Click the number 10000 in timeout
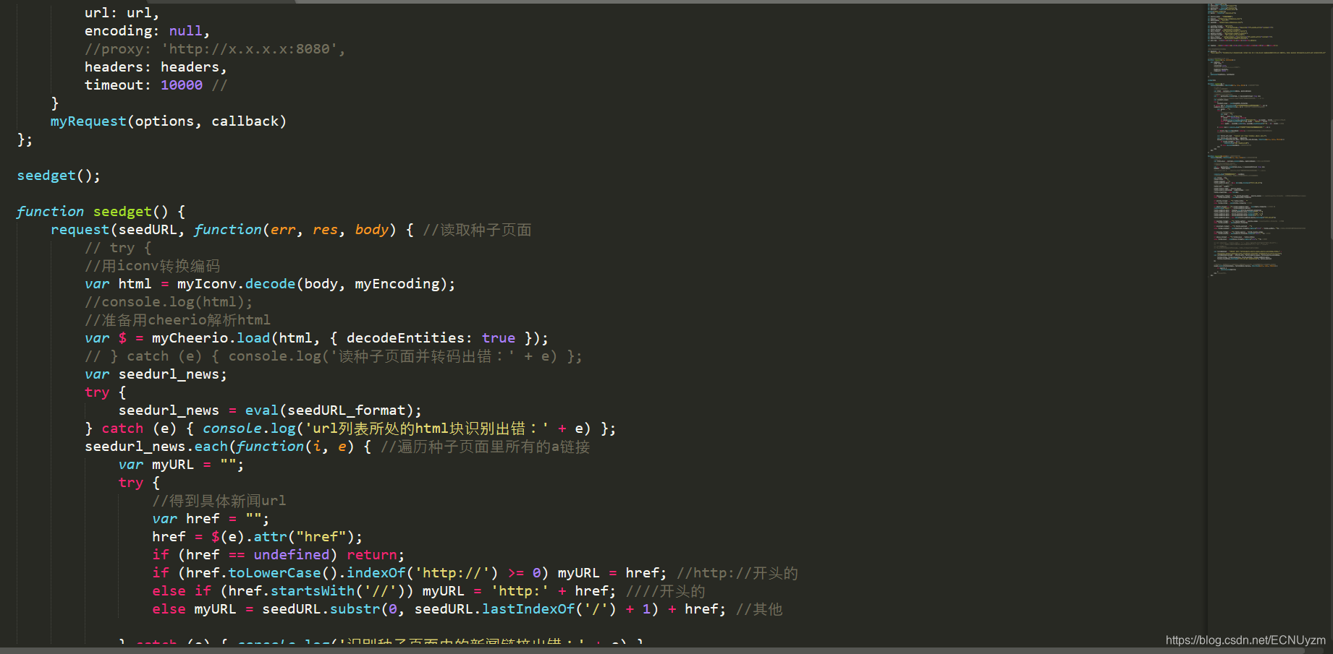This screenshot has width=1333, height=654. tap(182, 85)
